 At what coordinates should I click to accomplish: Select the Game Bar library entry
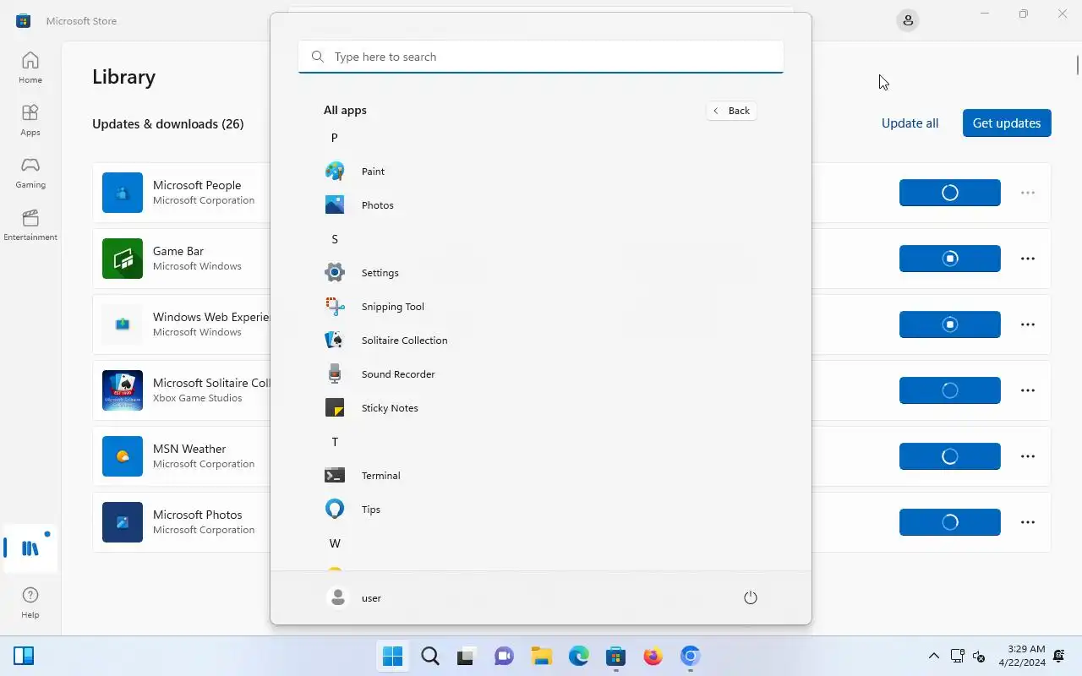click(x=182, y=259)
